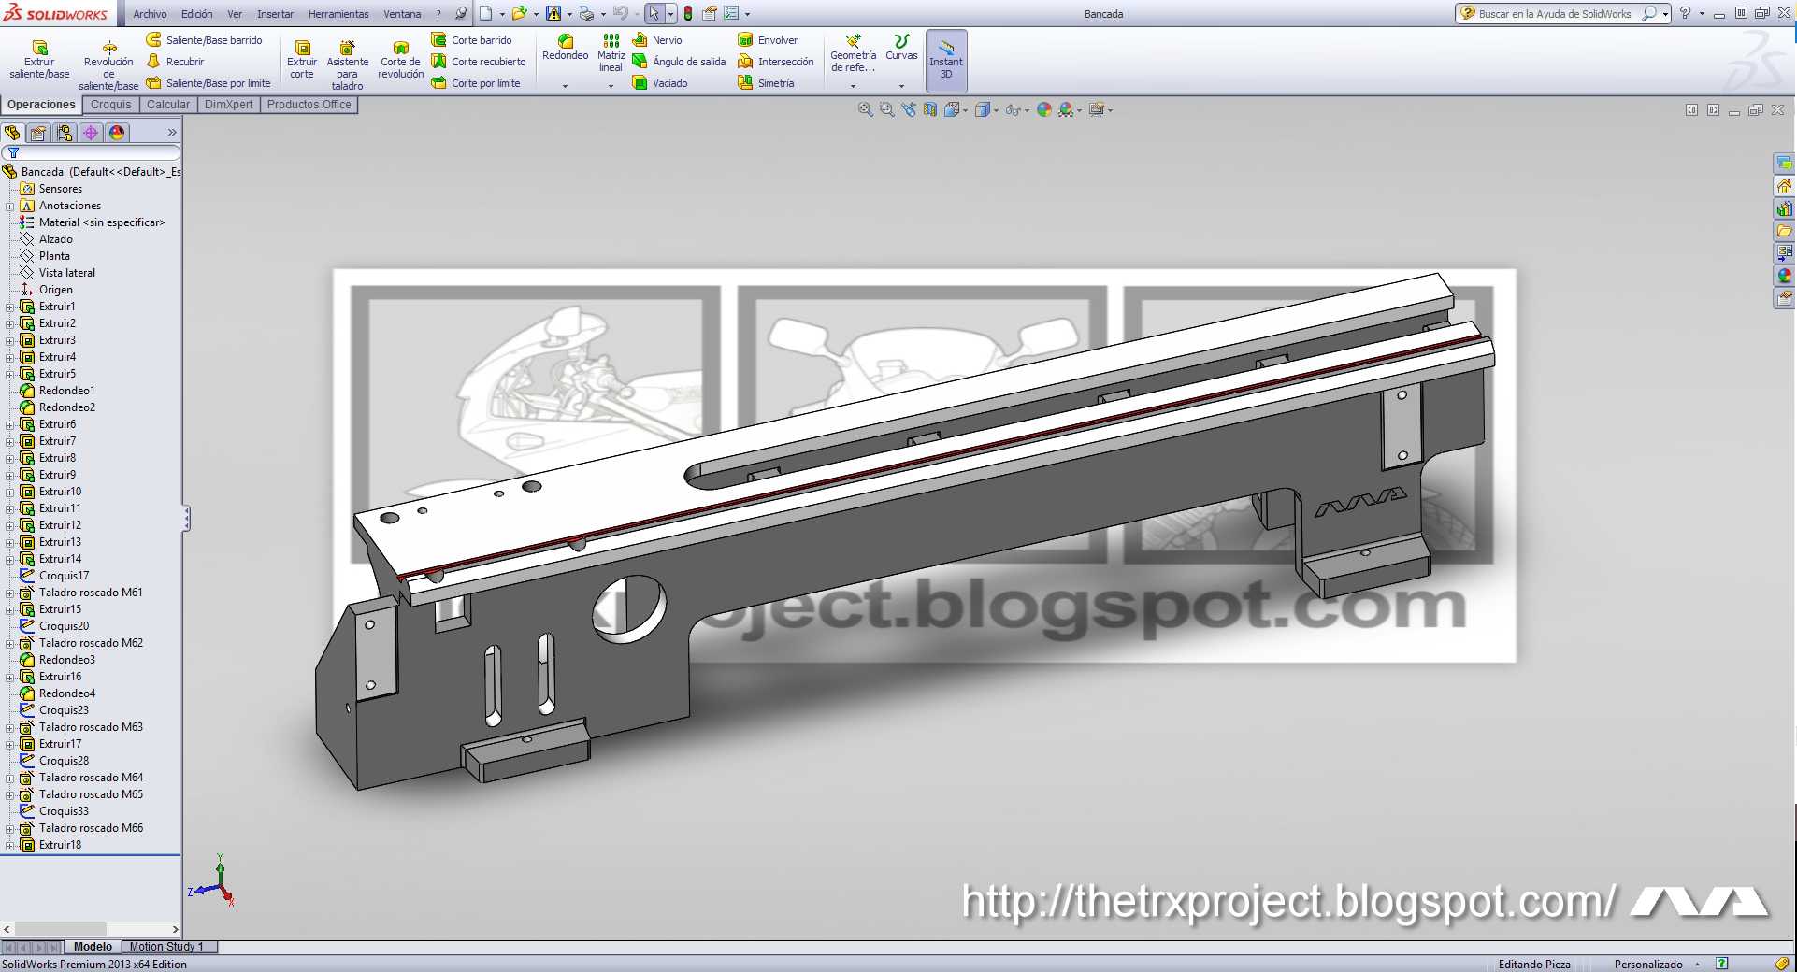Image resolution: width=1797 pixels, height=972 pixels.
Task: Open the File Explorer folder task pane tab
Action: tap(1785, 231)
